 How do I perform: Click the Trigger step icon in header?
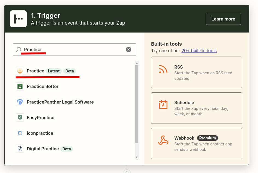pos(18,19)
